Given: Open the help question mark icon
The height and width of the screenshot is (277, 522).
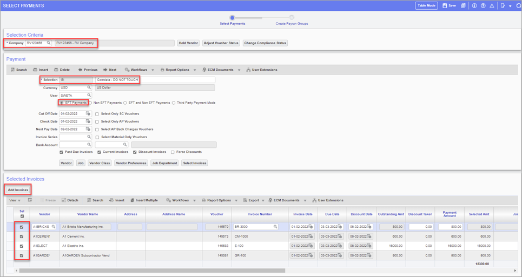Looking at the screenshot, I should point(483,5).
